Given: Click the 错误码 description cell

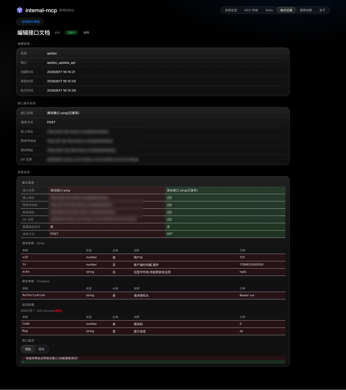Looking at the screenshot, I should (138, 324).
